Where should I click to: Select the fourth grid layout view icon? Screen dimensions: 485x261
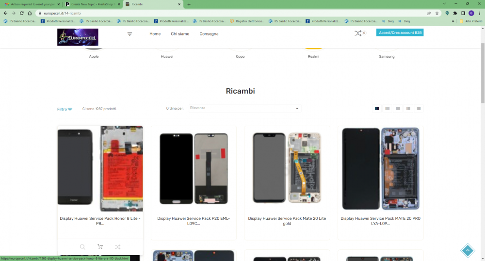pyautogui.click(x=408, y=109)
